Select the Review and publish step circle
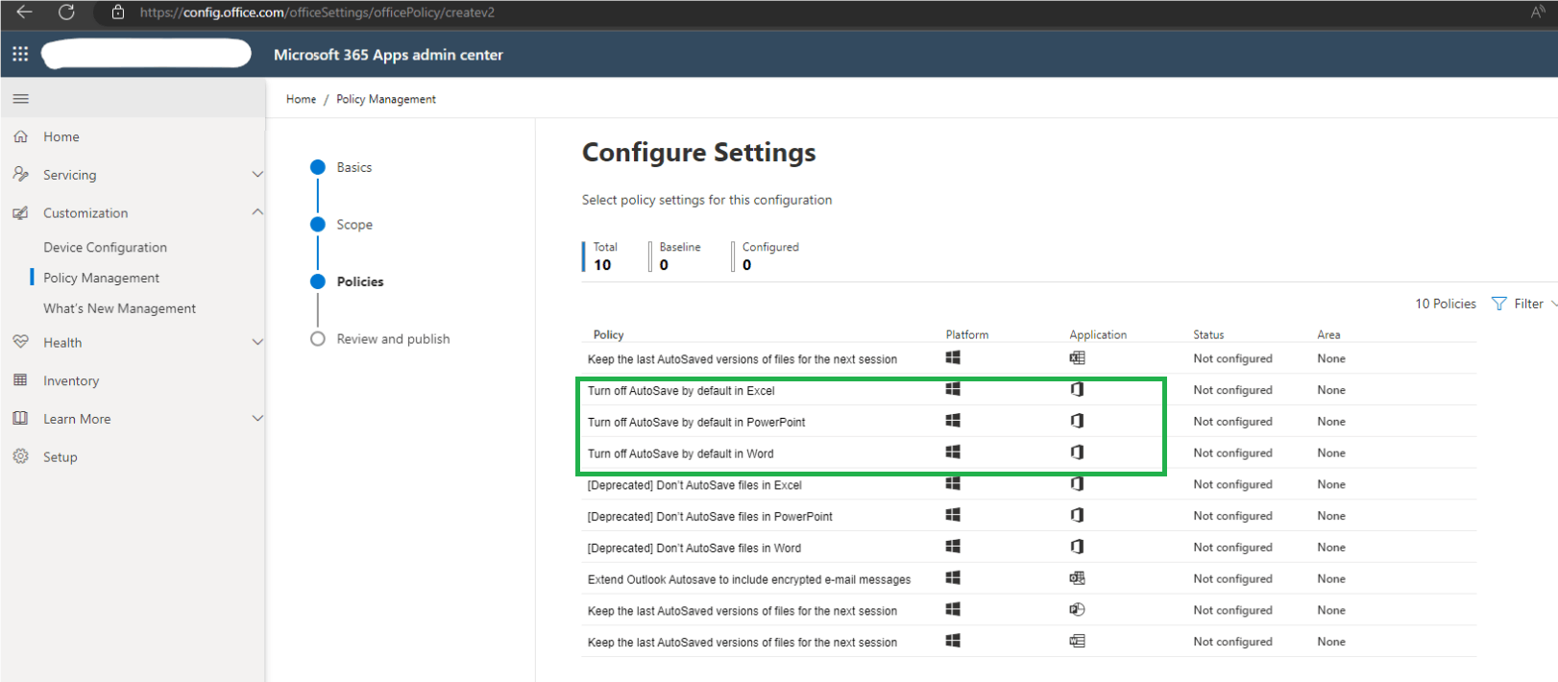Image resolution: width=1558 pixels, height=682 pixels. coord(318,339)
